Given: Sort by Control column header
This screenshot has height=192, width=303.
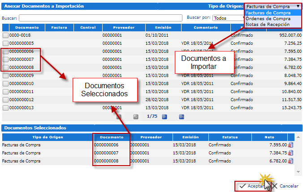Looking at the screenshot, I should click(88, 28).
